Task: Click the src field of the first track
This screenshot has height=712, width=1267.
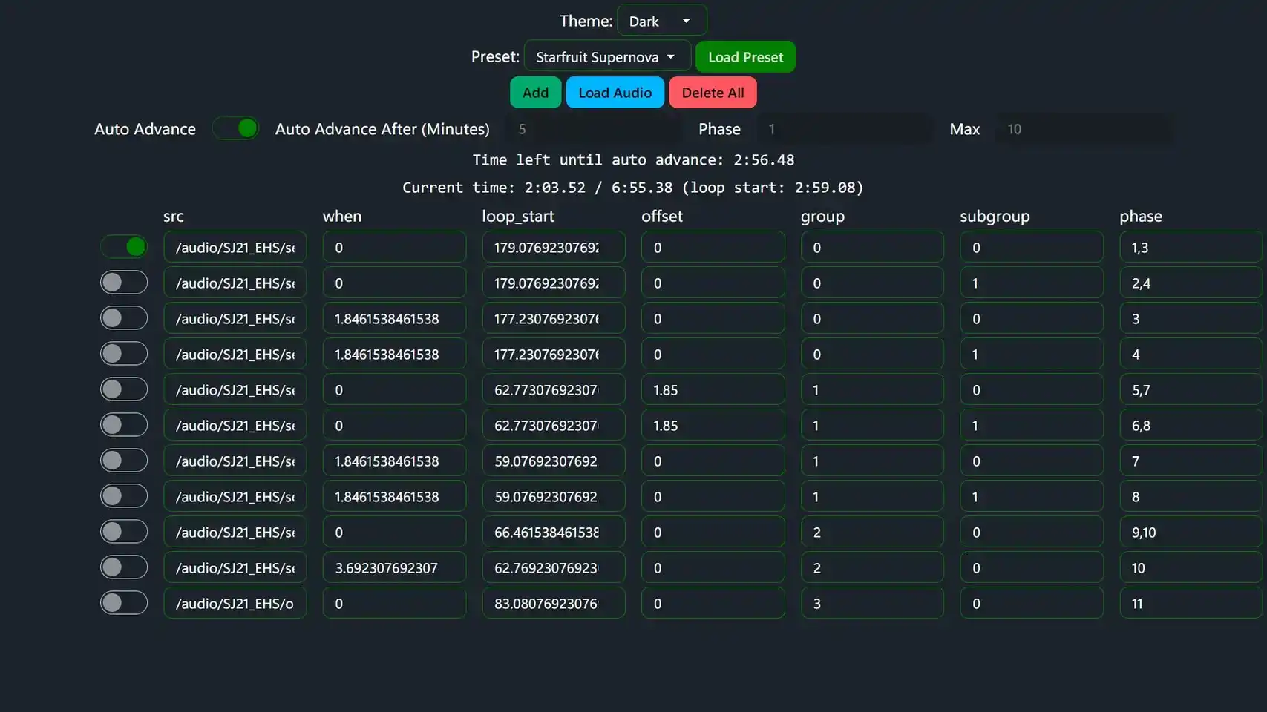Action: [x=235, y=248]
